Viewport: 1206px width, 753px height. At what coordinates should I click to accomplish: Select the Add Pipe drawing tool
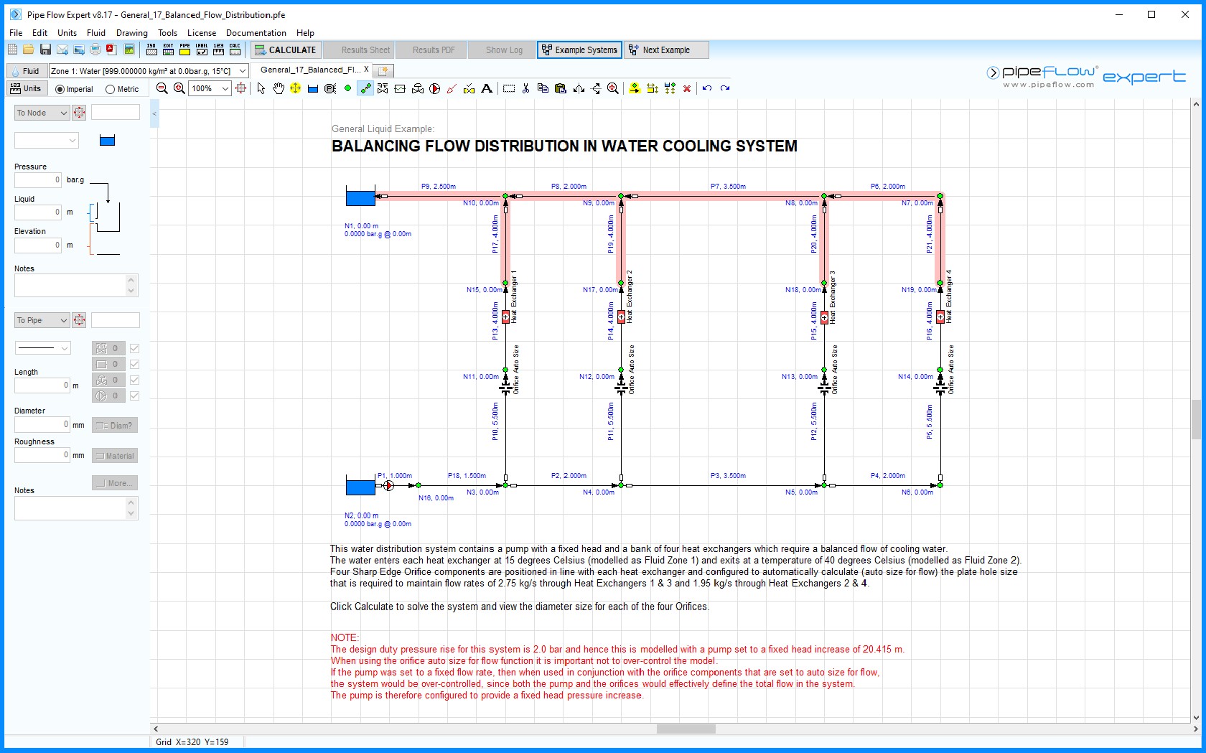365,88
